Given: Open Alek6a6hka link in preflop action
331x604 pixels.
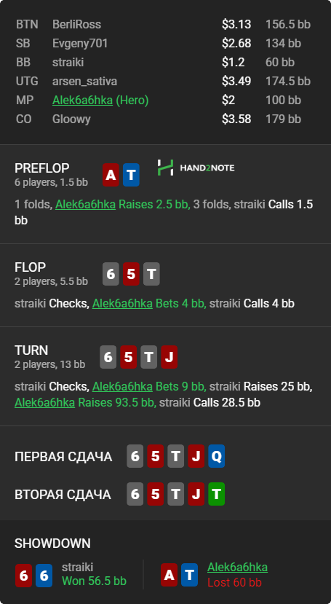Looking at the screenshot, I should point(85,204).
